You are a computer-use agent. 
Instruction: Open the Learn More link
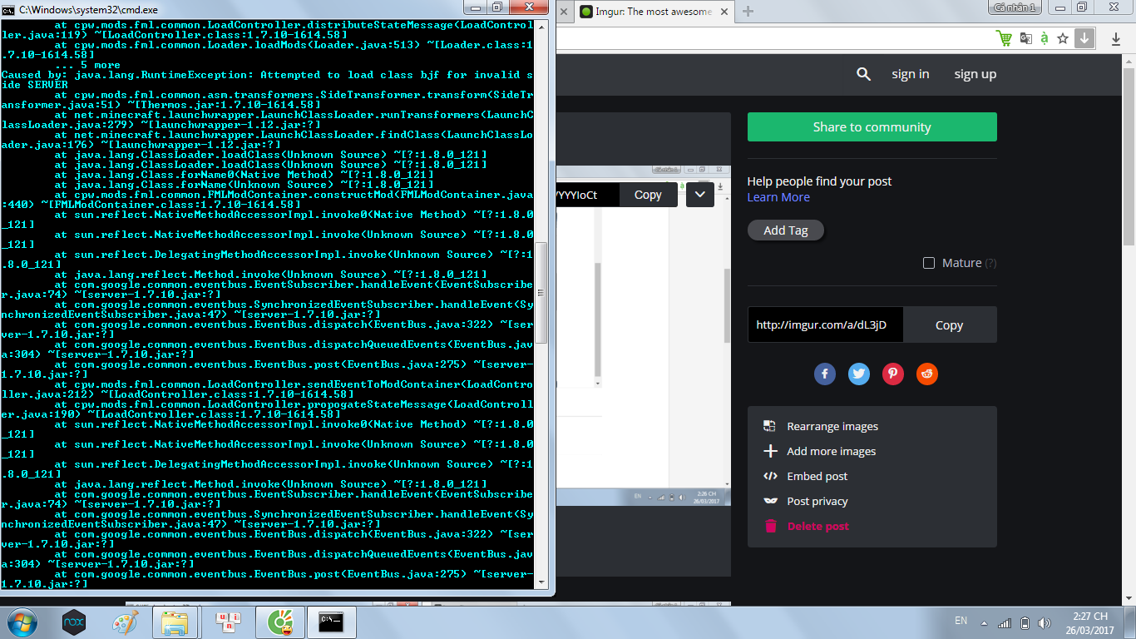tap(778, 197)
